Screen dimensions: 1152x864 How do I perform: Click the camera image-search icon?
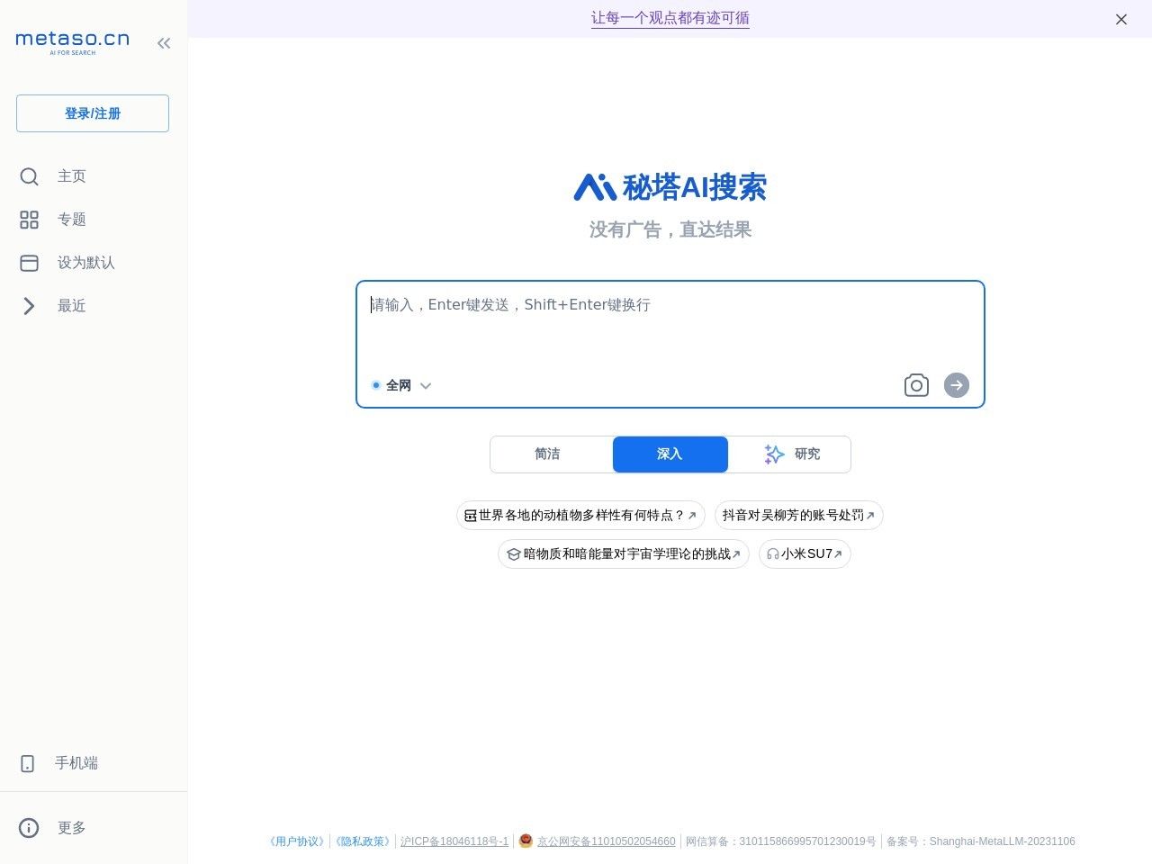point(916,385)
